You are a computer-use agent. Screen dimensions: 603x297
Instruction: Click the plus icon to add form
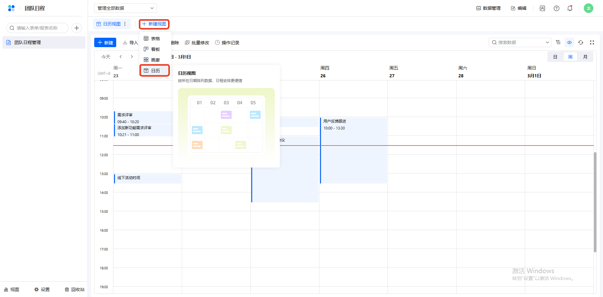(77, 28)
